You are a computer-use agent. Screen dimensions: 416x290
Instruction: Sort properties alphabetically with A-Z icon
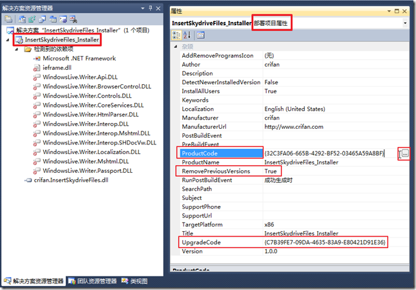click(x=187, y=35)
